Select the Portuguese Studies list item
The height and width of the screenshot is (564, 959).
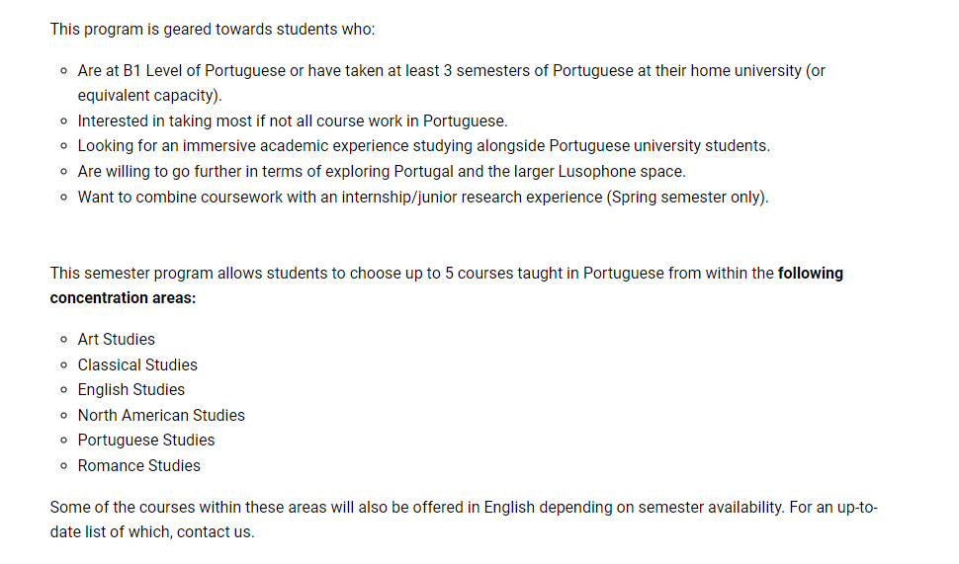[x=146, y=441]
